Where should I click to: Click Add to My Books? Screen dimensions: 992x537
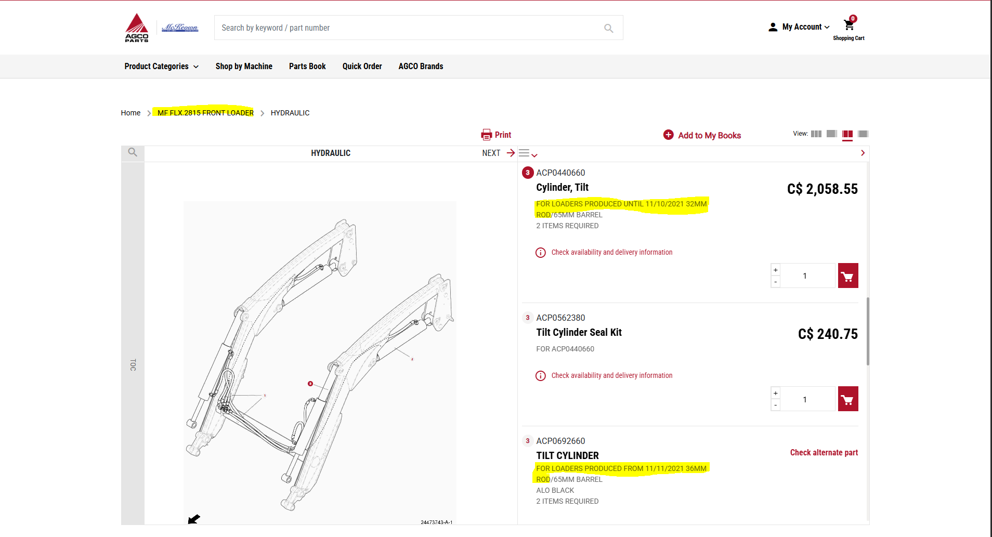(702, 135)
